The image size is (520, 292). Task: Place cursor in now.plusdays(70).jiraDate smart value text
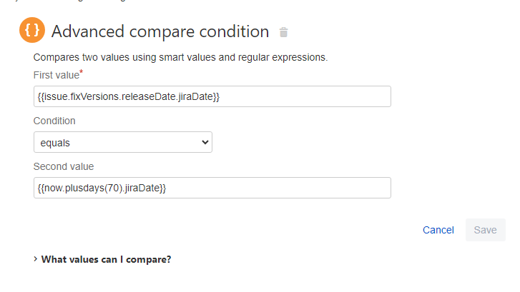(x=102, y=188)
